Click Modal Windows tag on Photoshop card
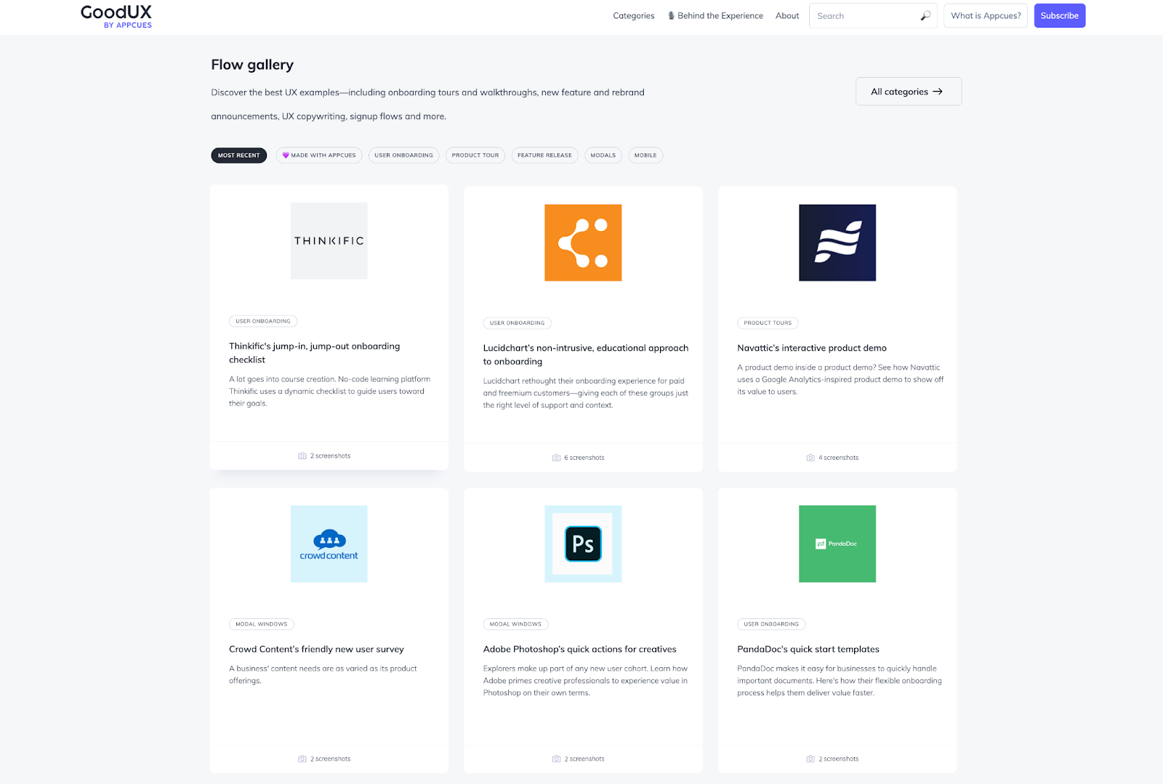Screen dimensions: 1163x784 515,624
